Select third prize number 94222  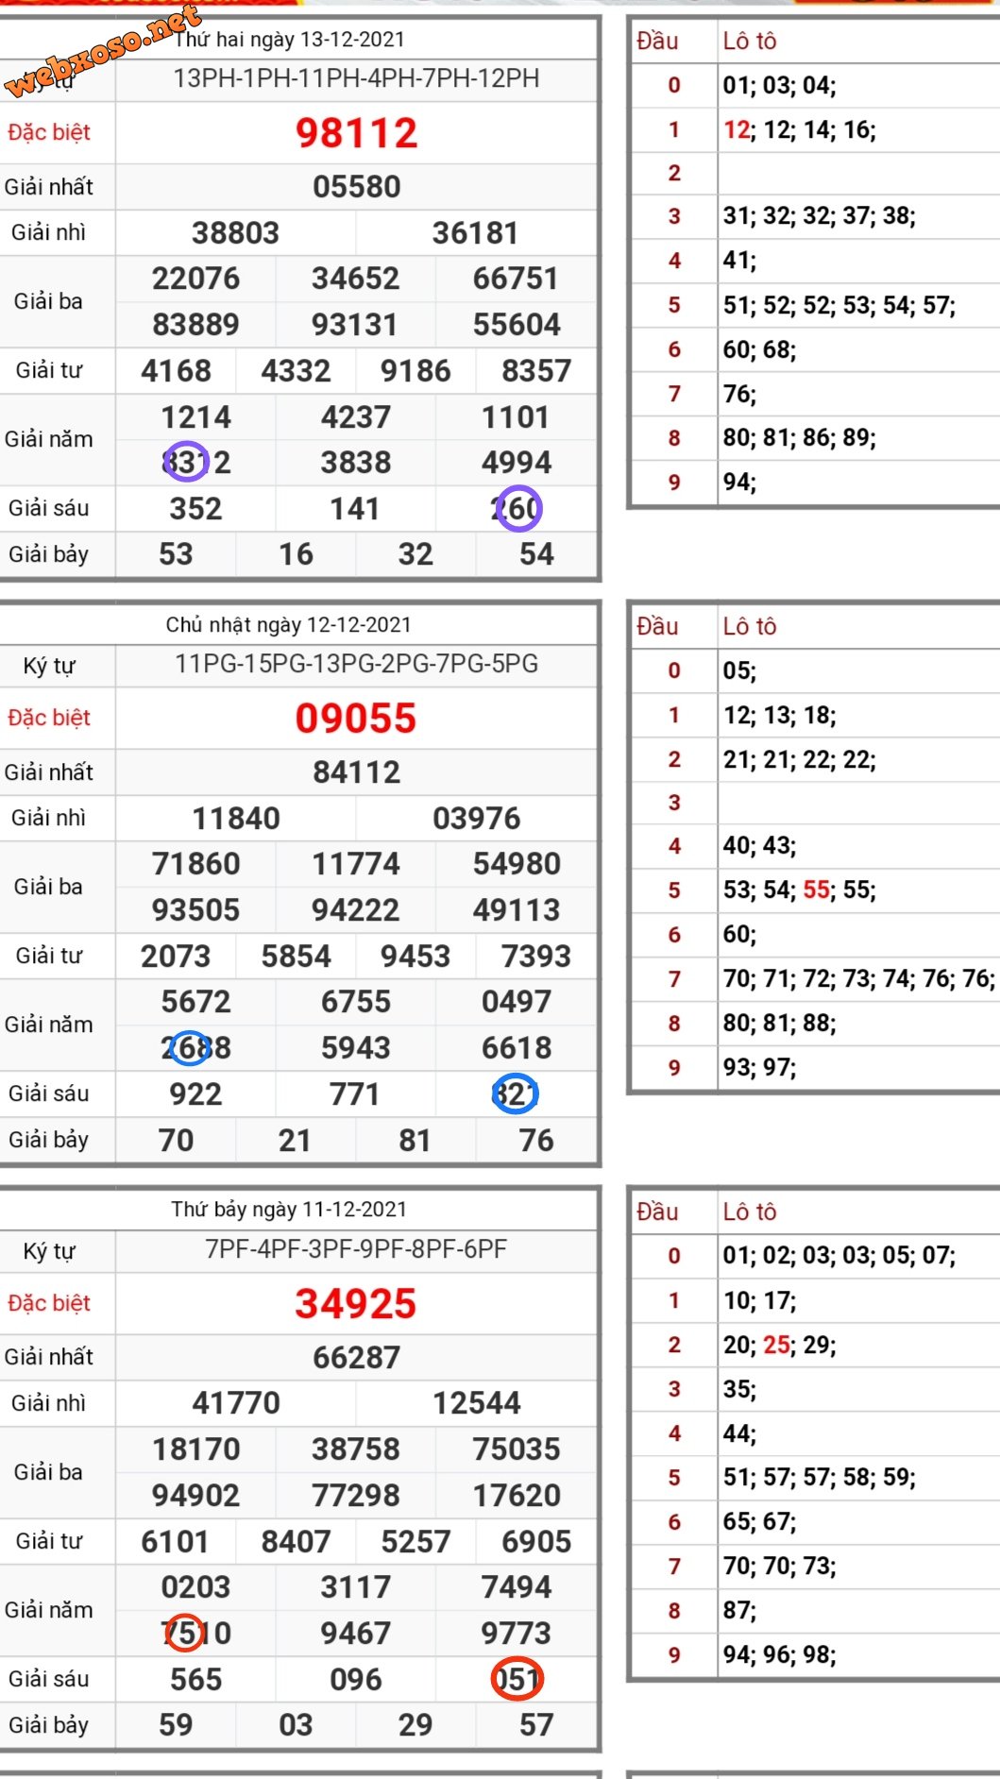coord(356,910)
